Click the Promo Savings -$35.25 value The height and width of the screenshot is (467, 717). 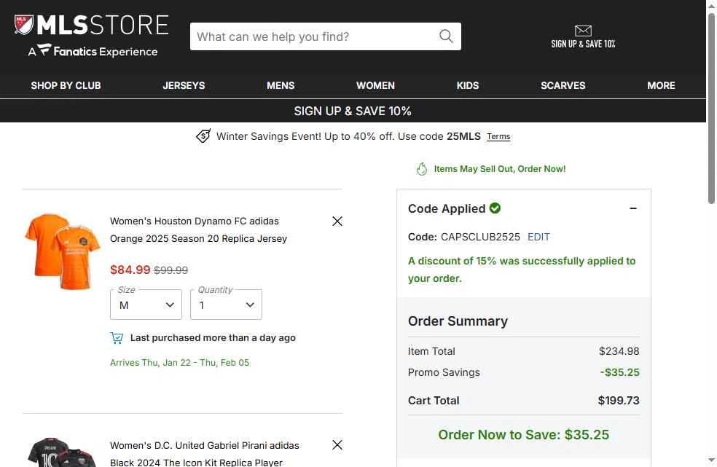[x=619, y=372]
